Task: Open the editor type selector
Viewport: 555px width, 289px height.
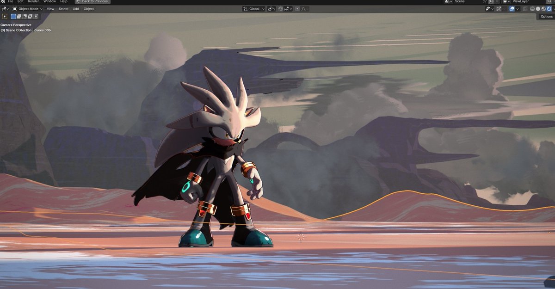Action: 5,9
